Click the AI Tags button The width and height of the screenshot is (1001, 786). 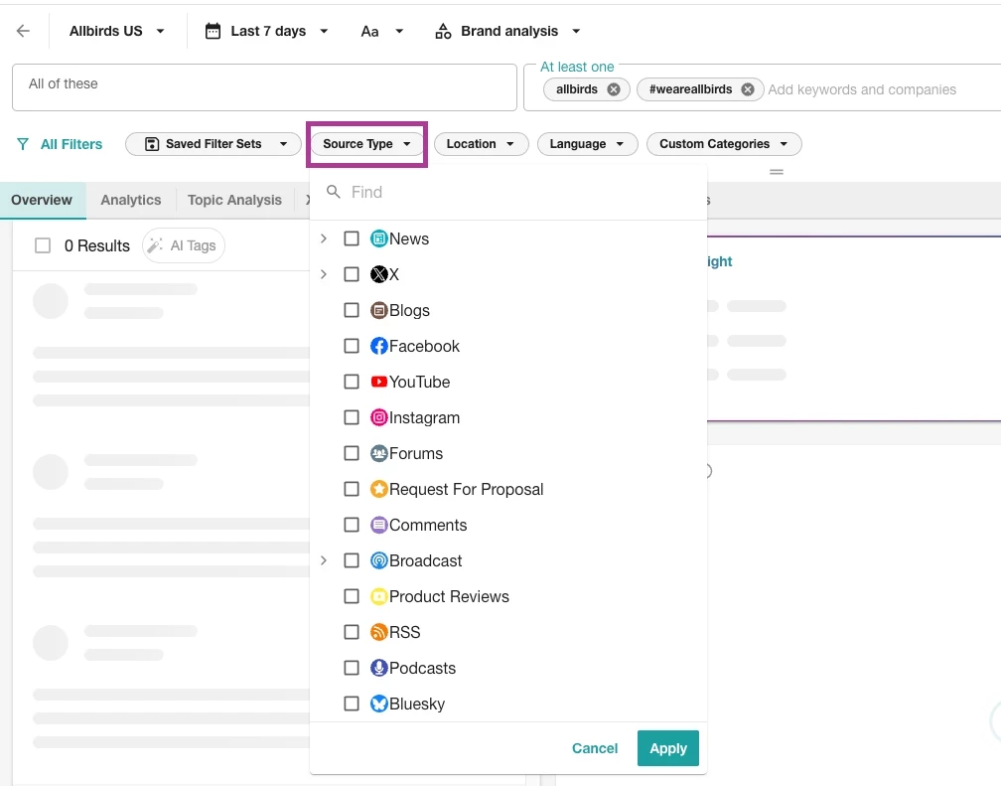pyautogui.click(x=184, y=245)
